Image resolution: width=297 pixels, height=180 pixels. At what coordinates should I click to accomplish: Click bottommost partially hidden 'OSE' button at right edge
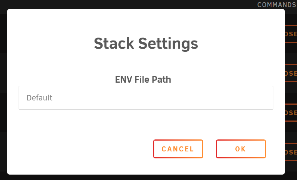291,152
